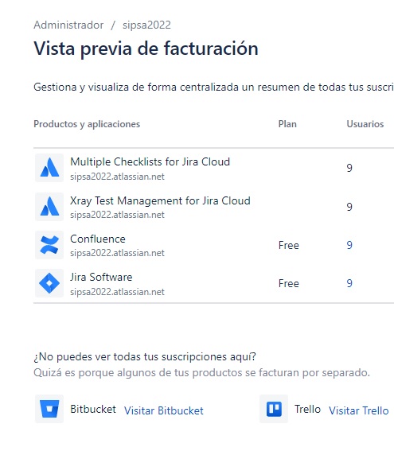394x451 pixels.
Task: Click the Xray Test Management app icon
Action: coord(49,207)
